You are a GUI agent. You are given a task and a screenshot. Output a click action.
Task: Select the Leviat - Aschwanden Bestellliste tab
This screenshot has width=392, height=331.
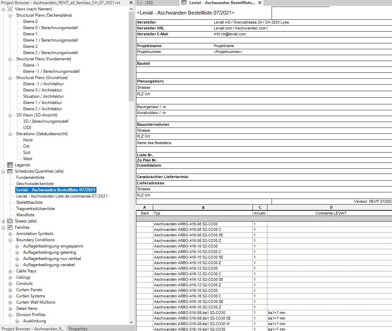click(x=222, y=3)
